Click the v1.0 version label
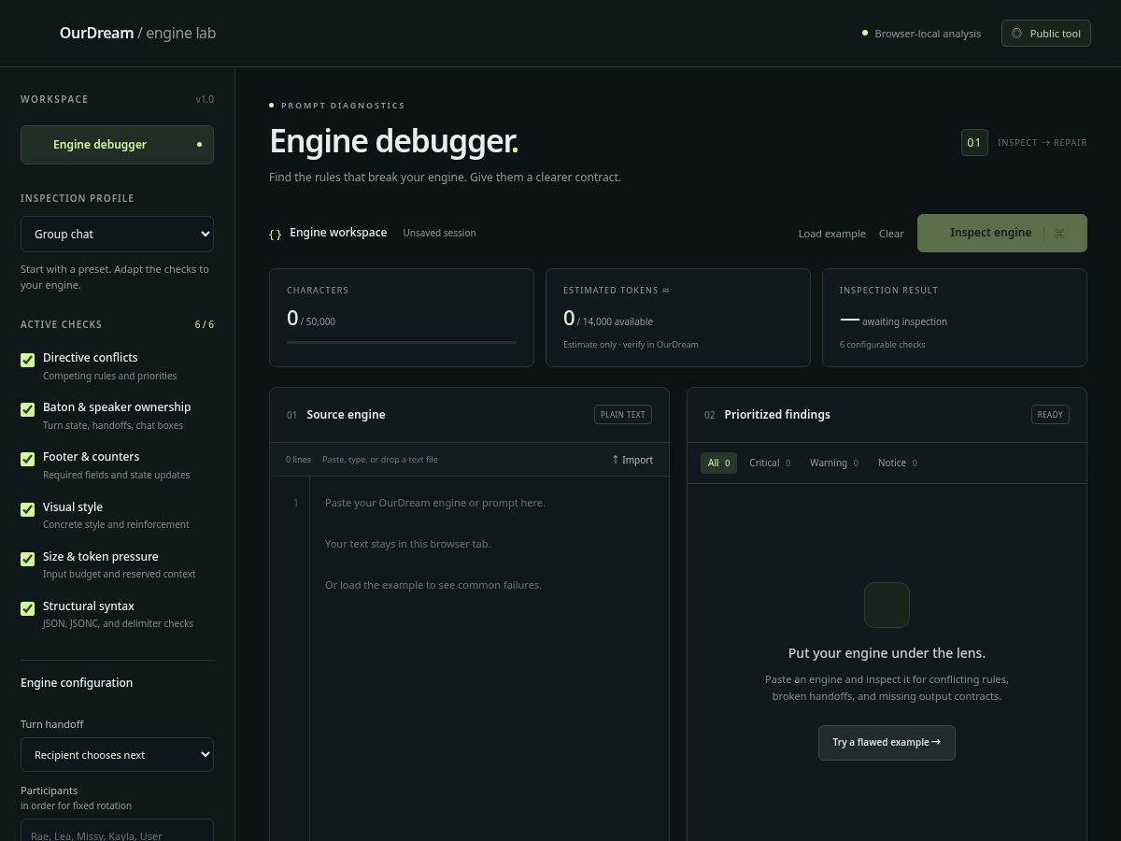The height and width of the screenshot is (841, 1121). pyautogui.click(x=205, y=99)
